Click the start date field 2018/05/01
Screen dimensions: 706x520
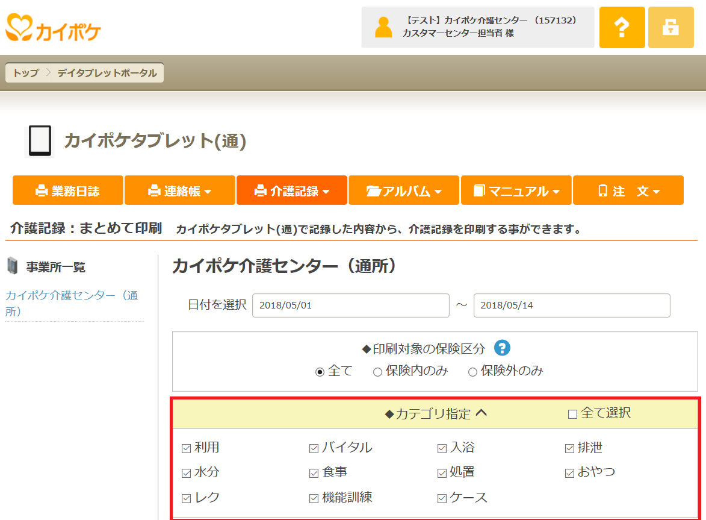coord(351,305)
